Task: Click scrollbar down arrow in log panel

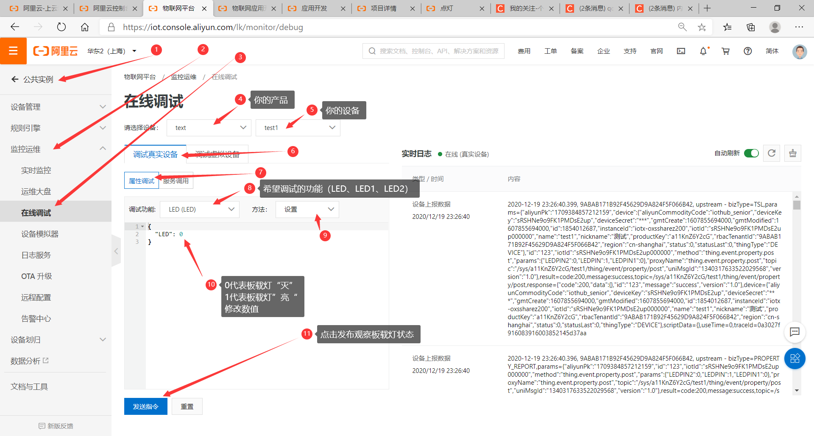Action: [797, 391]
